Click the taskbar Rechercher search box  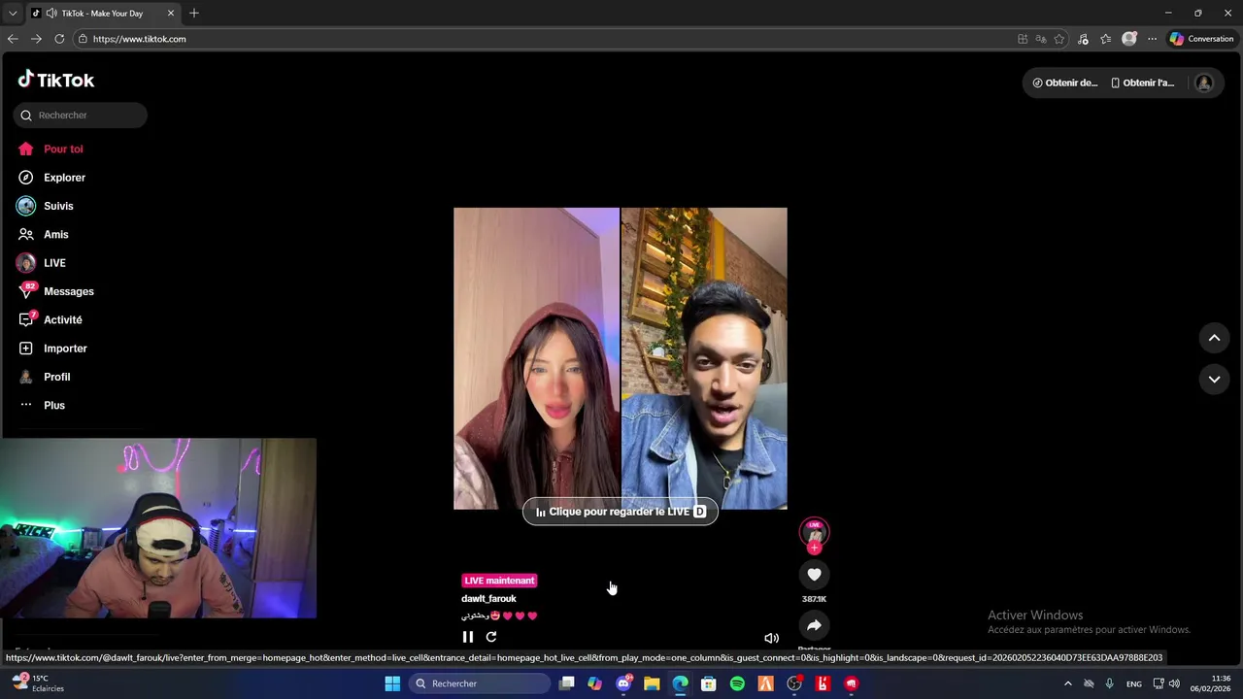(x=479, y=683)
